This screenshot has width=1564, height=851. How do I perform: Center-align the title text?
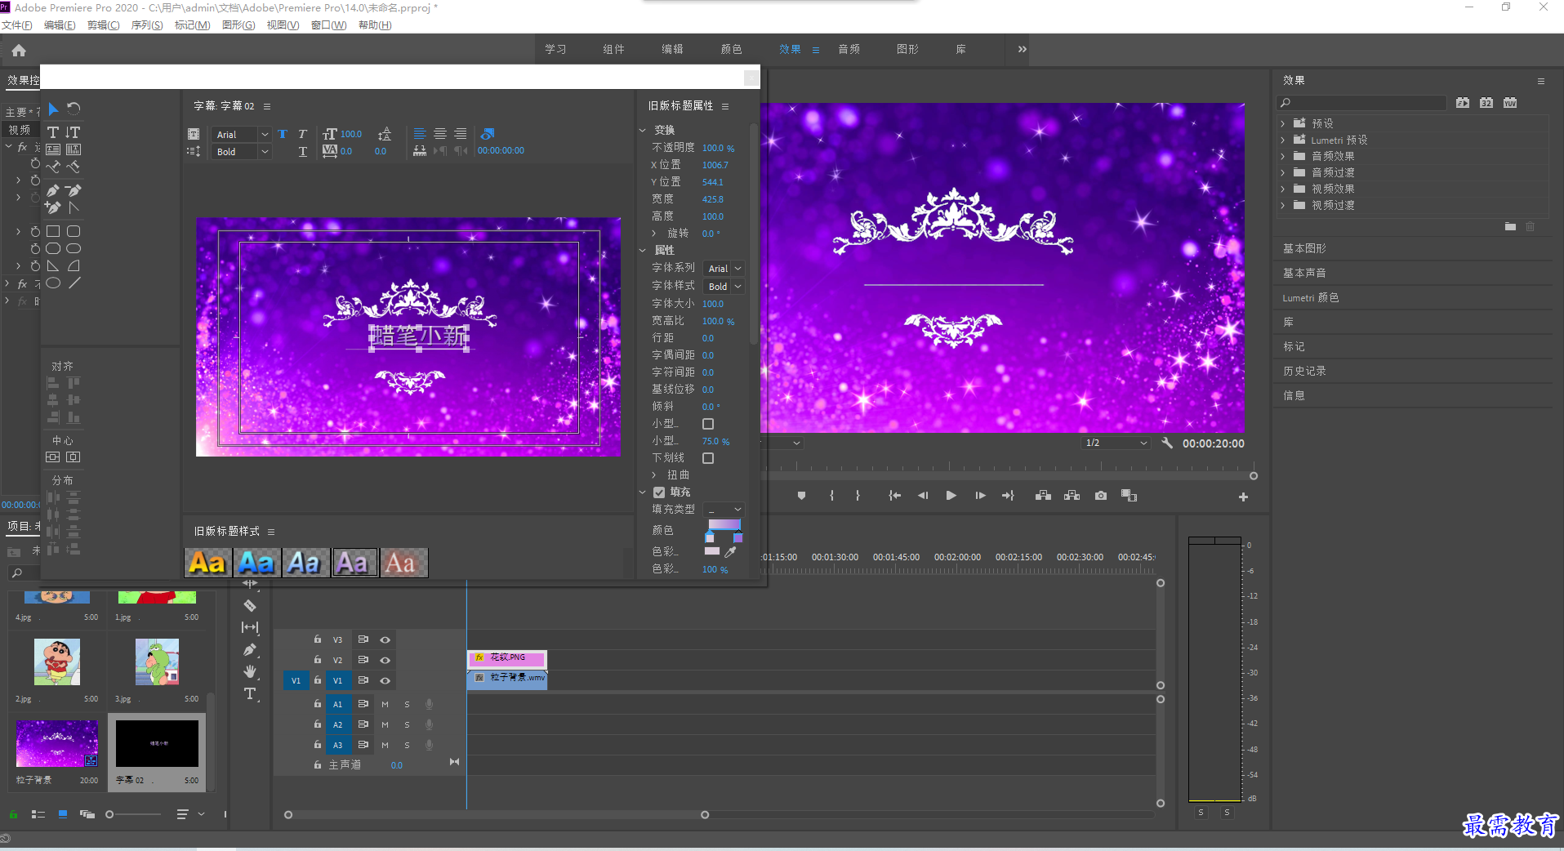[440, 134]
